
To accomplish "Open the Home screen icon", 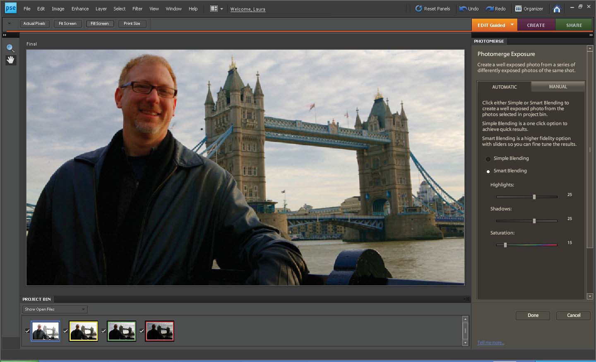I will coord(557,9).
